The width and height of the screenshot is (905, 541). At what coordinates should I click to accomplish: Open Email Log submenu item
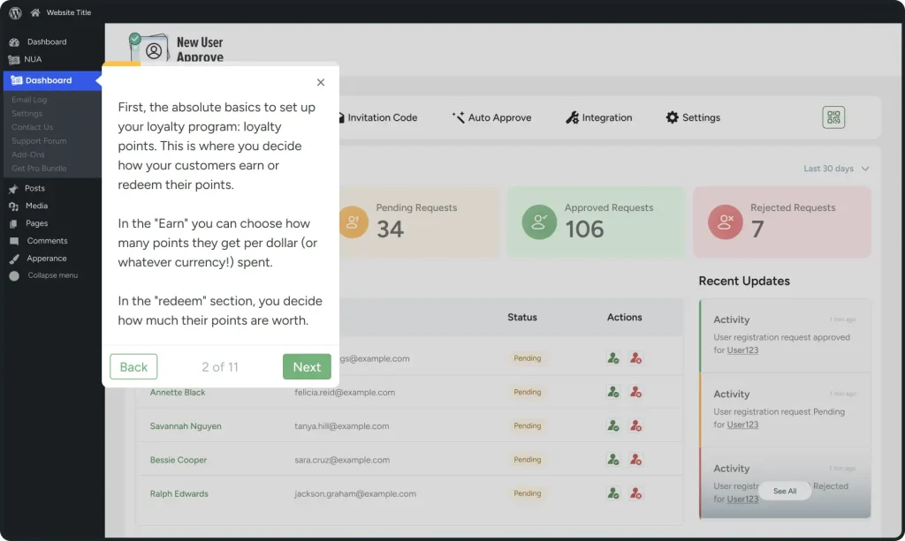(x=29, y=100)
